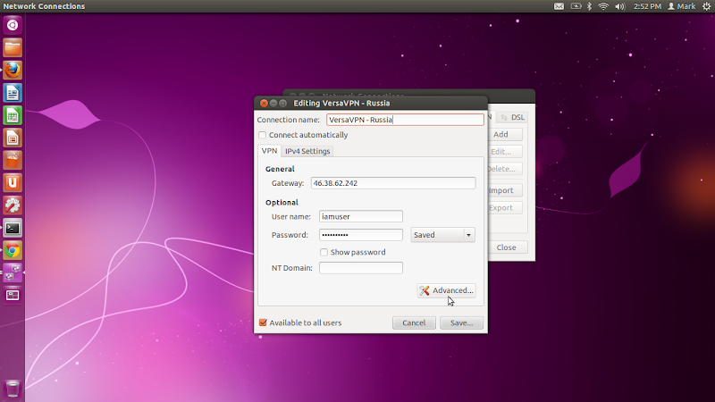Open LibreOffice Writer from launcher
Image resolution: width=715 pixels, height=402 pixels.
click(13, 93)
